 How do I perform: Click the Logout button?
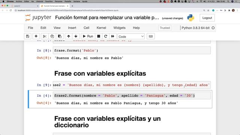[x=207, y=18]
